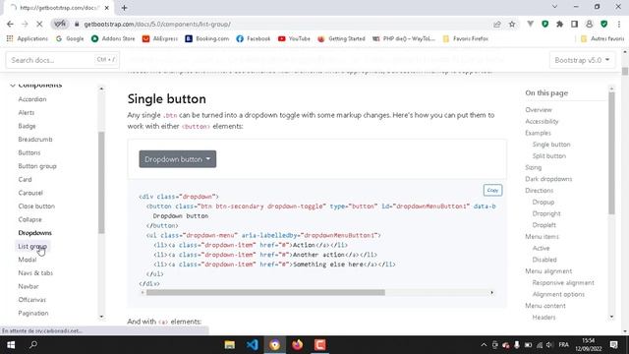
Task: Open Alerts in the sidebar
Action: tap(27, 112)
